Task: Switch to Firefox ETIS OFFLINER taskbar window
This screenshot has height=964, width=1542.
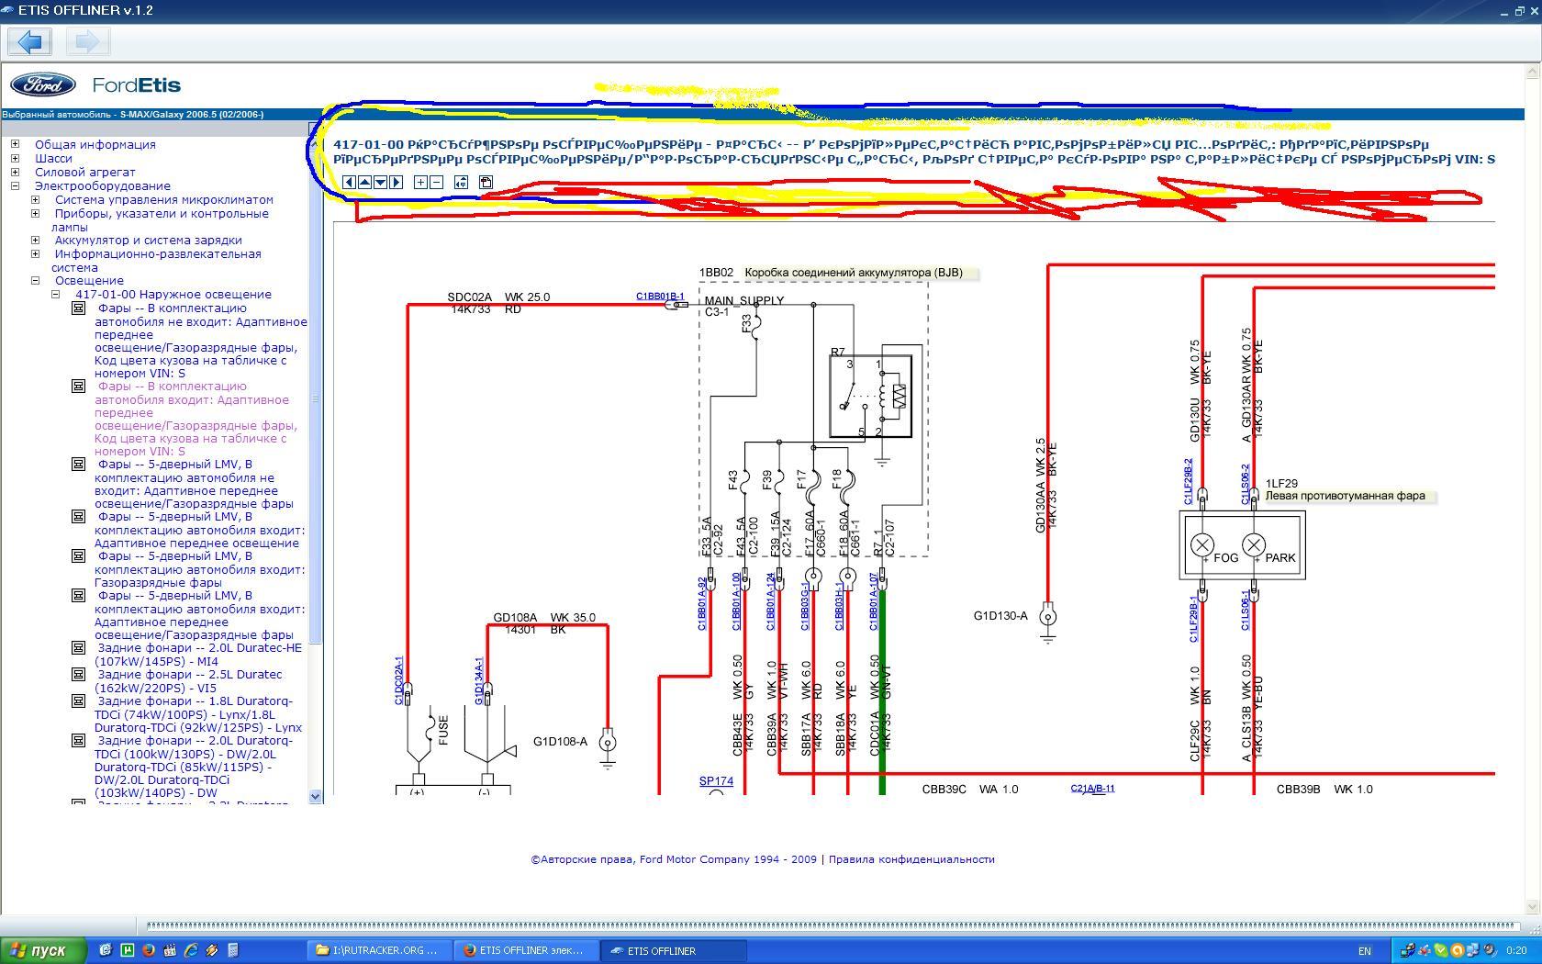Action: pyautogui.click(x=525, y=950)
